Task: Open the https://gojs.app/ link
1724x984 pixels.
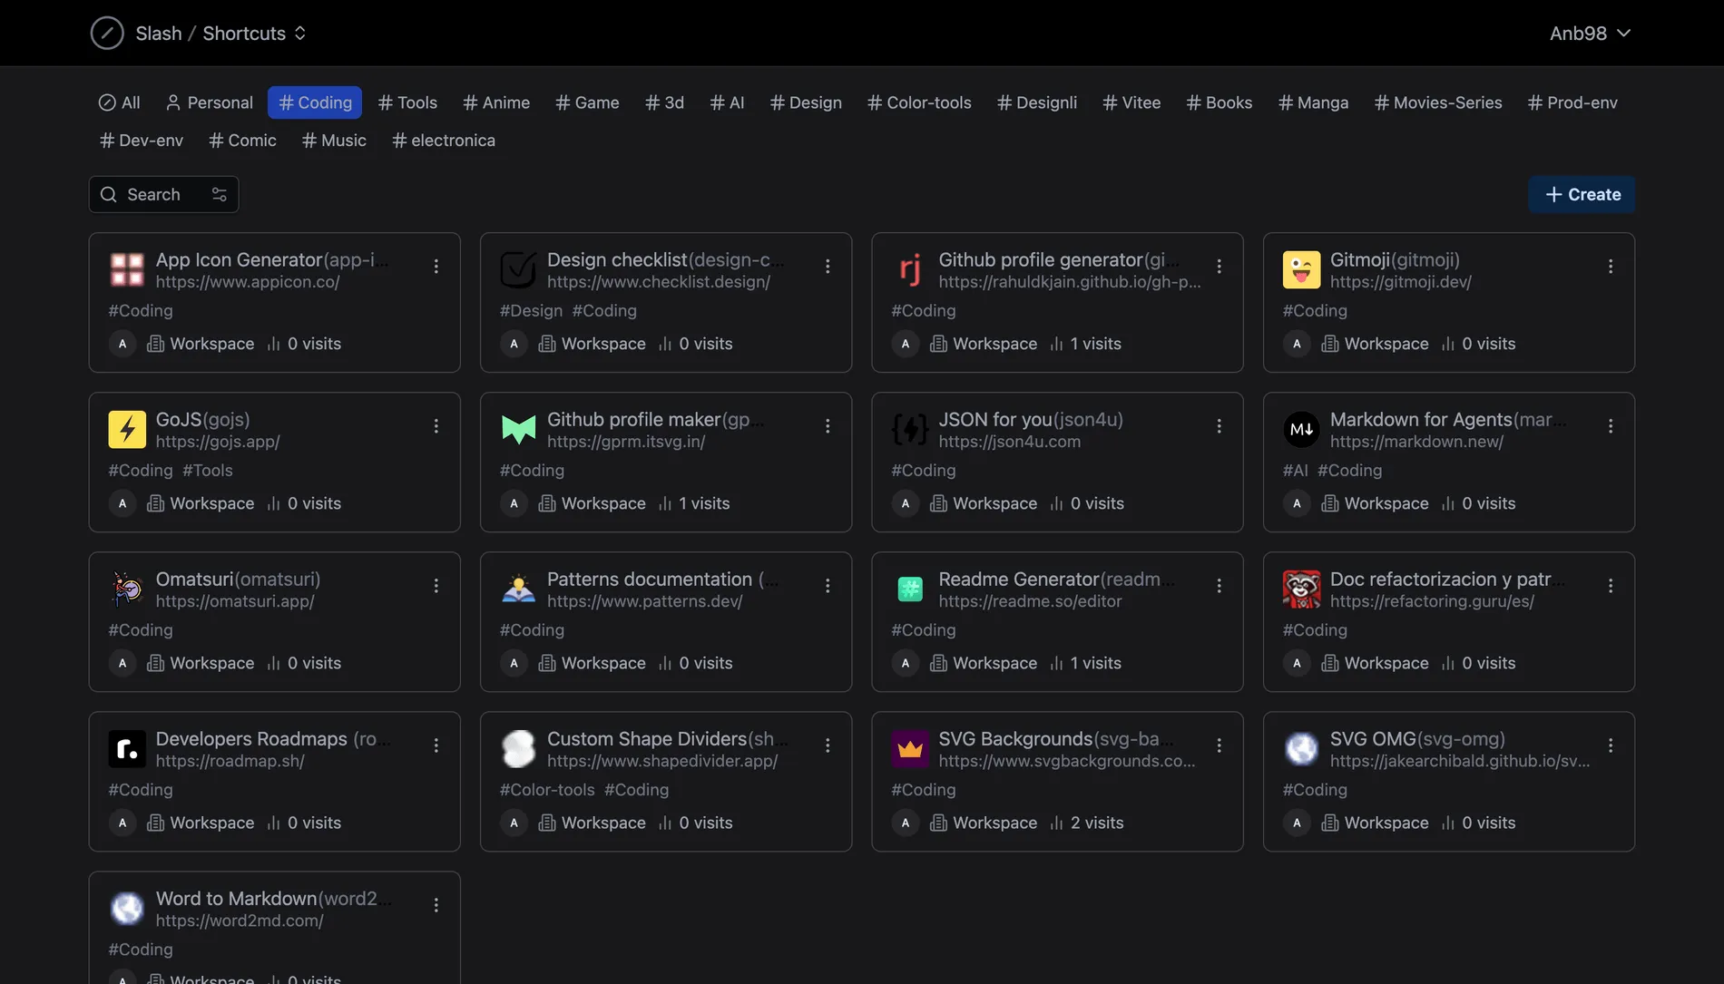Action: [218, 442]
